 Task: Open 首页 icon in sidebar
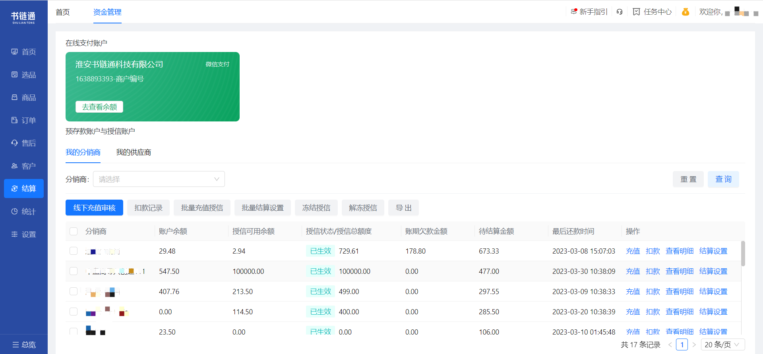point(15,52)
